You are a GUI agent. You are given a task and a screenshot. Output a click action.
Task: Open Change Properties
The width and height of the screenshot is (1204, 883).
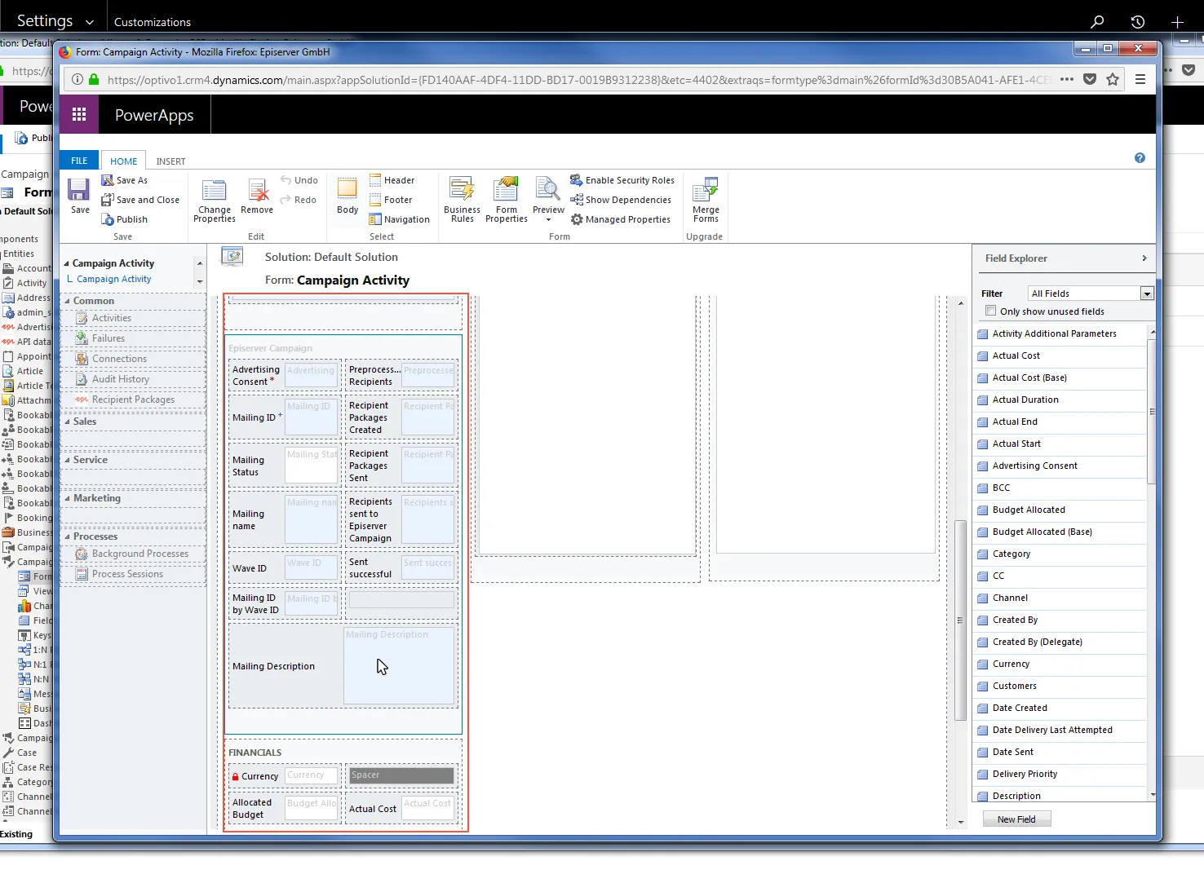pyautogui.click(x=215, y=201)
